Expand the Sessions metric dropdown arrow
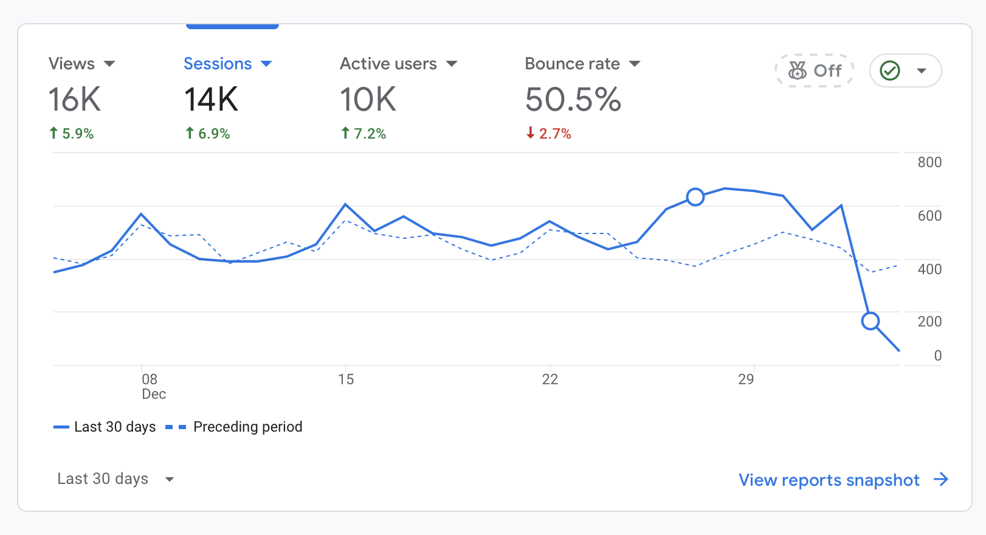 (266, 64)
